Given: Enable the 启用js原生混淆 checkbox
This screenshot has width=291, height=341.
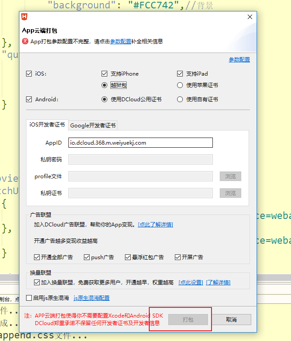Looking at the screenshot, I should coord(29,298).
